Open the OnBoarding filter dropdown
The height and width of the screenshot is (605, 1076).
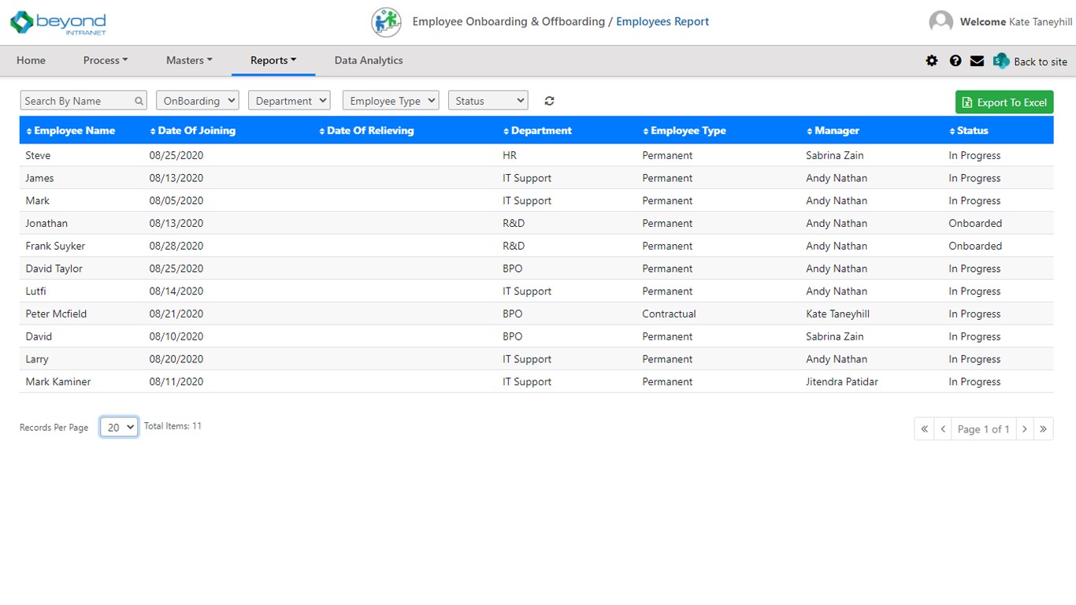[197, 101]
